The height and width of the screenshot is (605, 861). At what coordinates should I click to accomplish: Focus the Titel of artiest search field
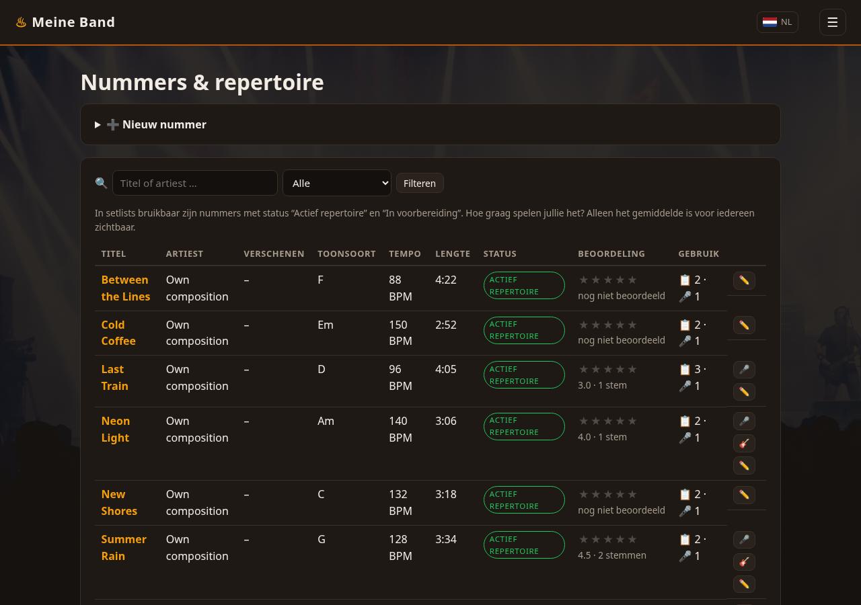pyautogui.click(x=195, y=183)
